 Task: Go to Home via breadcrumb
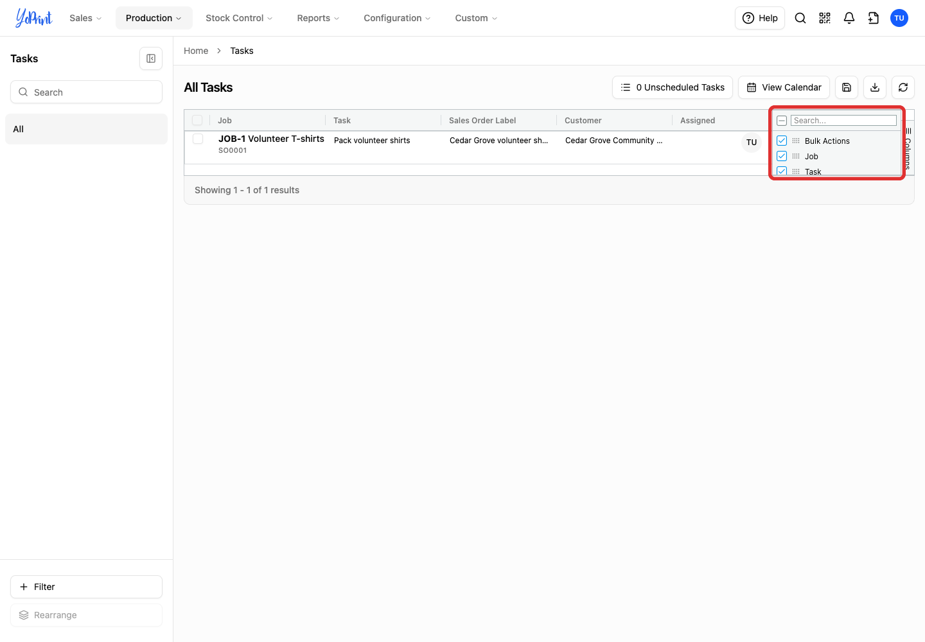coord(196,51)
